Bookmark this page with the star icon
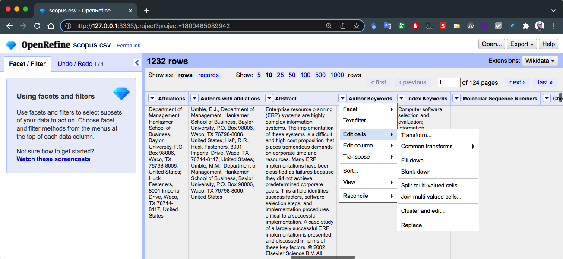 357,26
